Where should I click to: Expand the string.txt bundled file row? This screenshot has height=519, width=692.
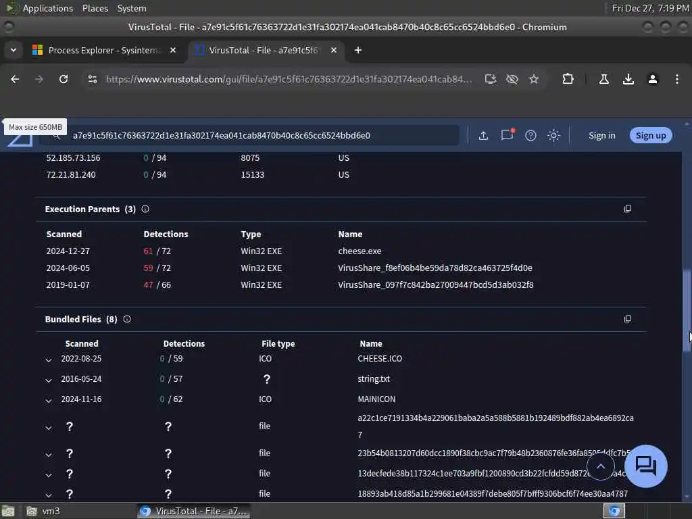pos(49,380)
